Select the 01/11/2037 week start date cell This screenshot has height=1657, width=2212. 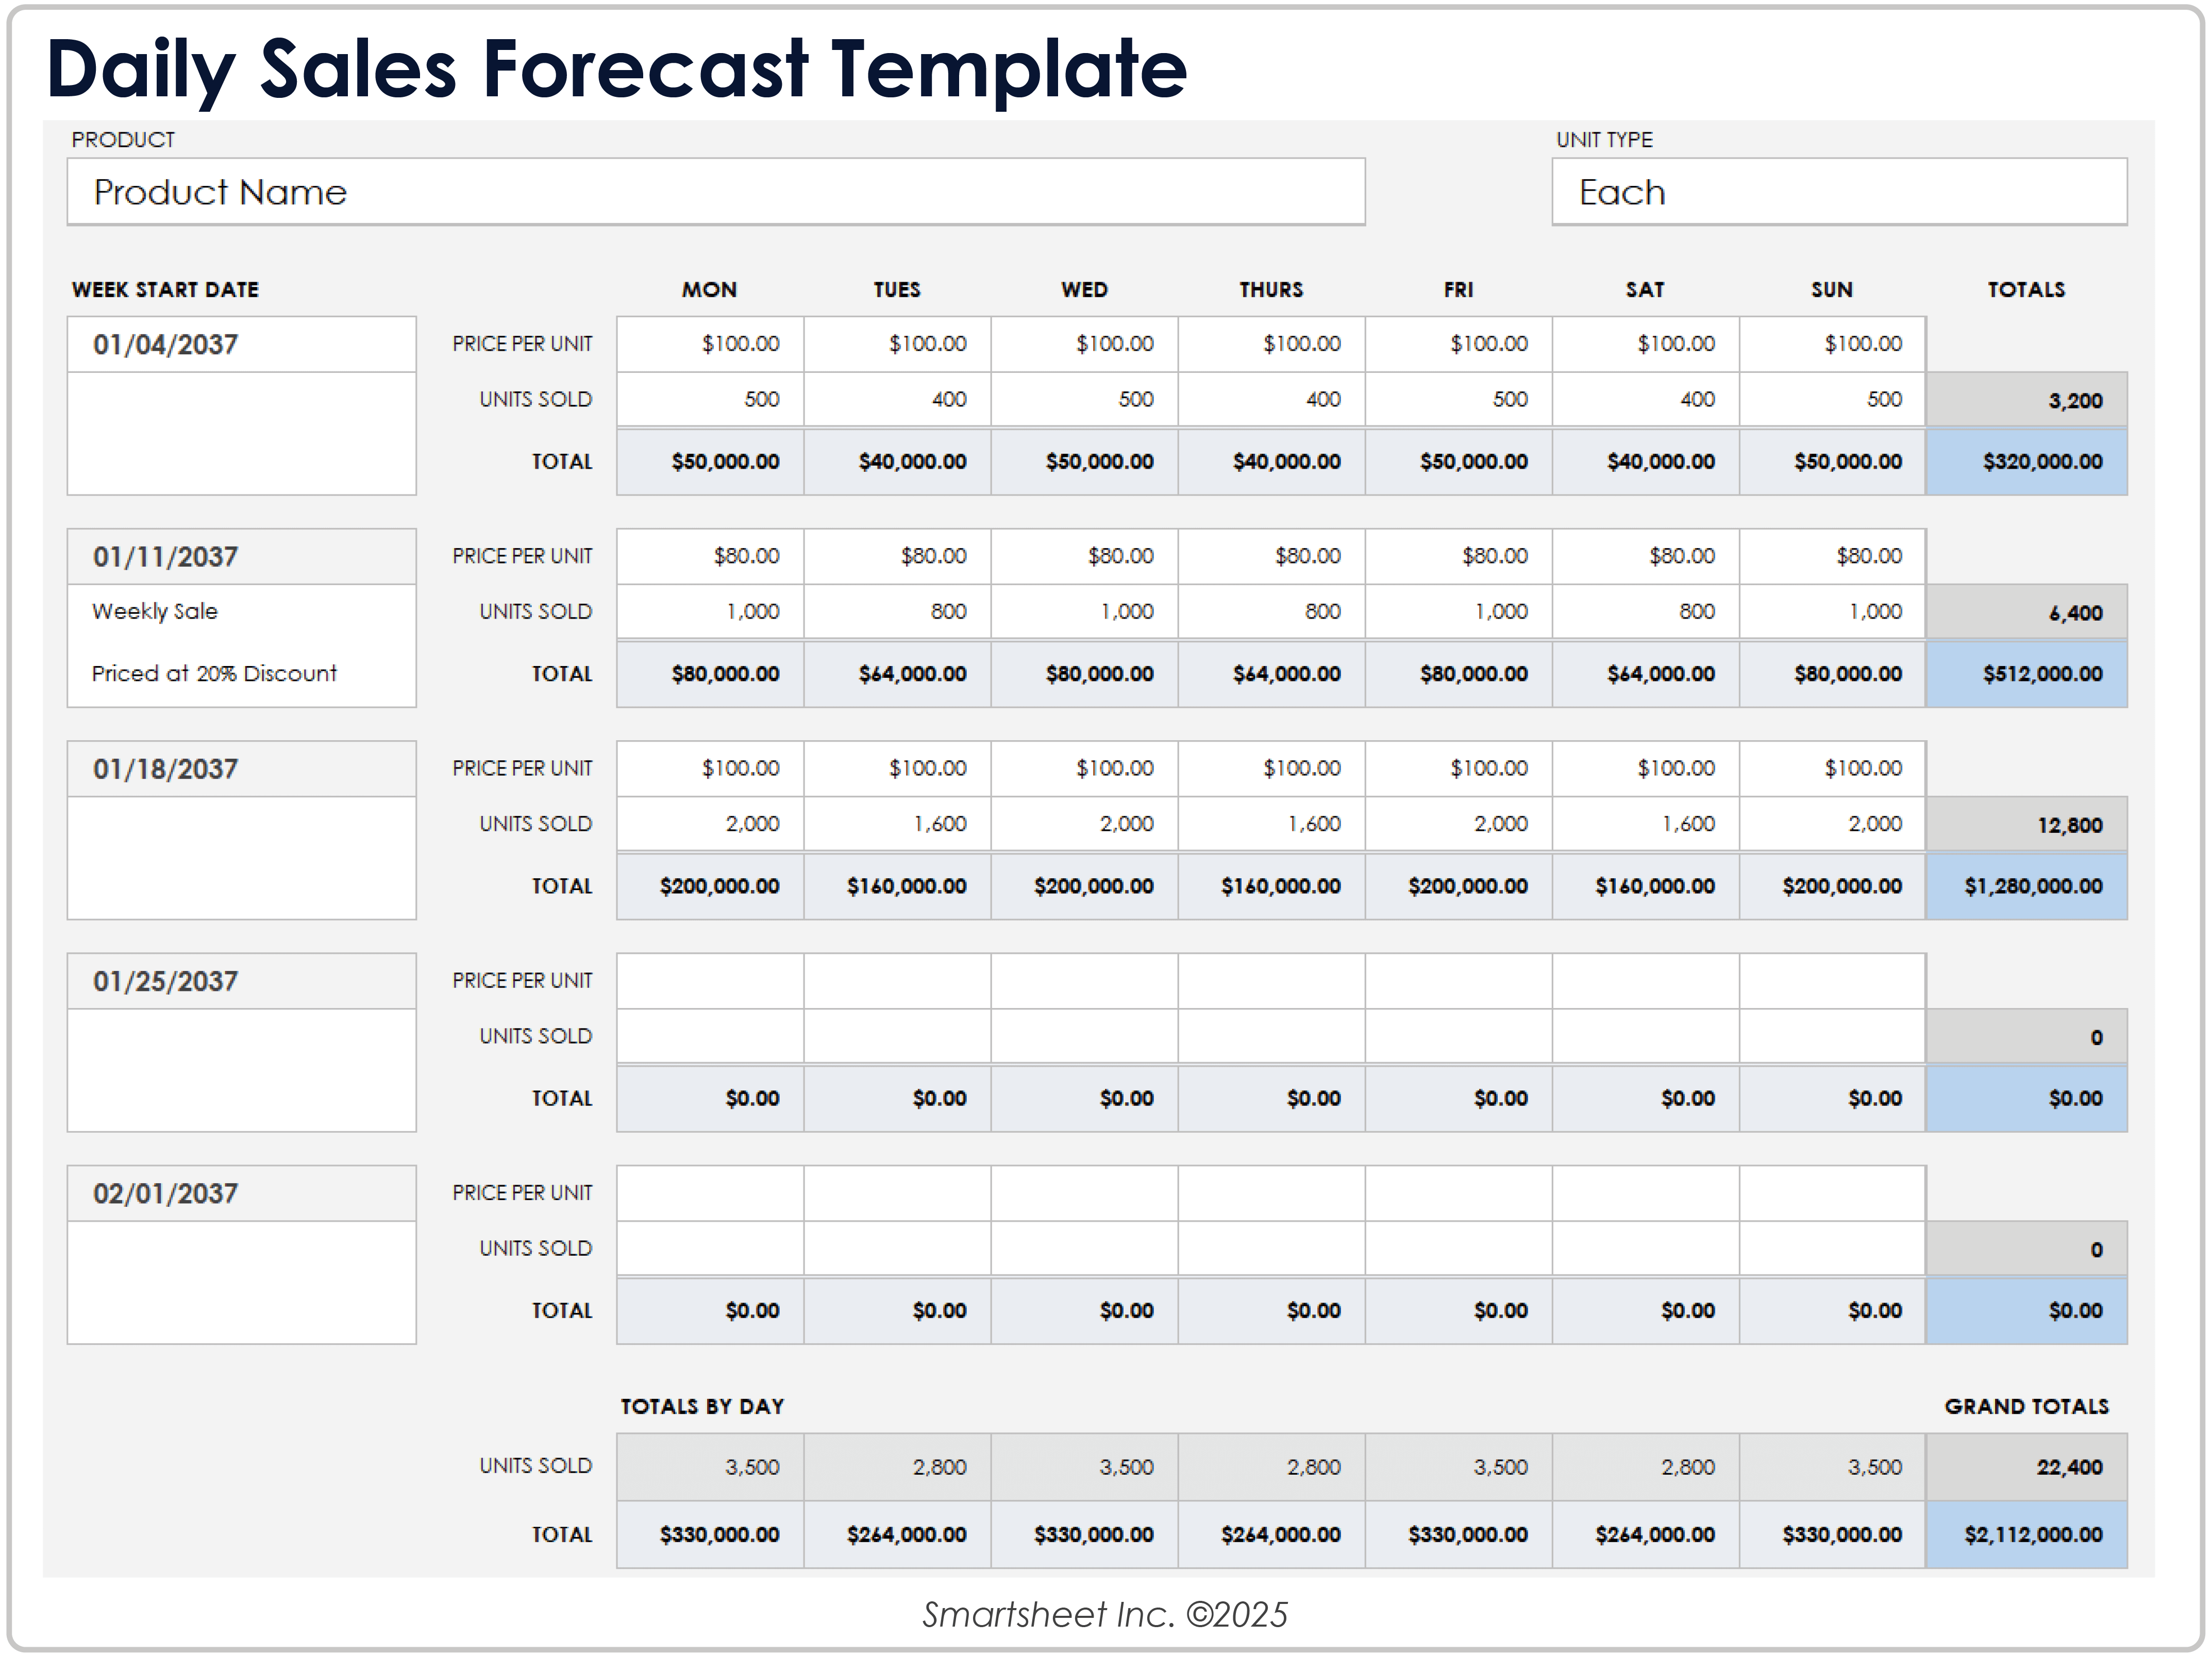point(241,557)
